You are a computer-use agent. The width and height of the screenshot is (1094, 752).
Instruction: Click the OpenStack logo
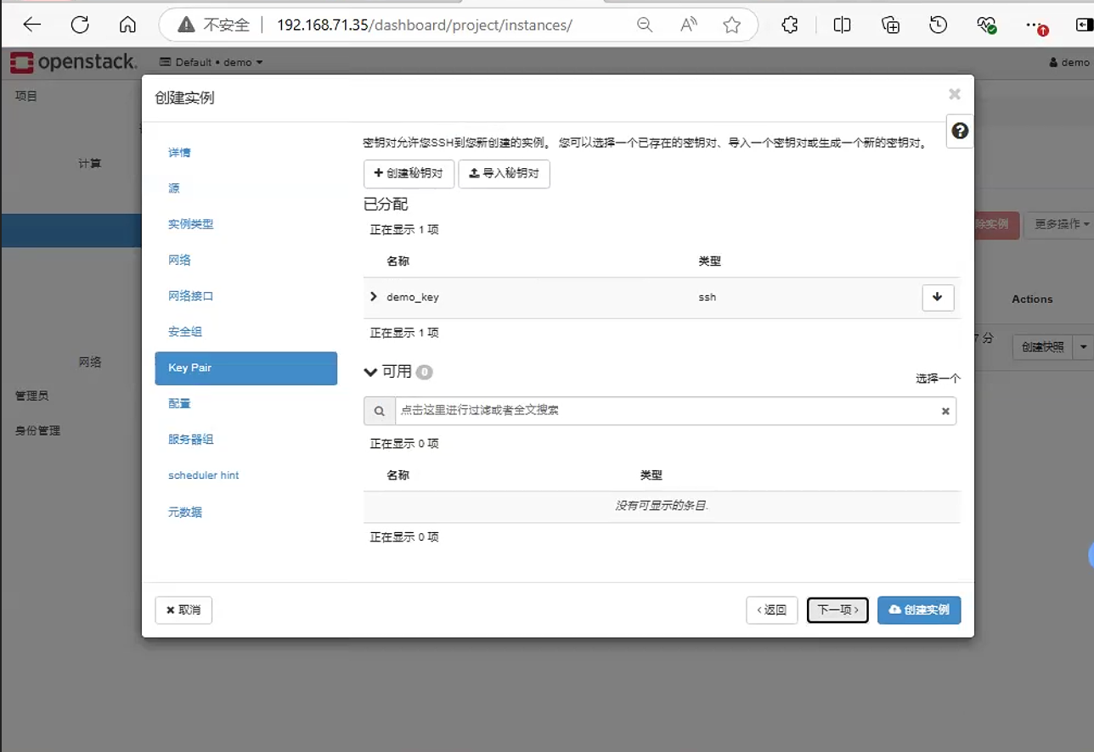[73, 62]
